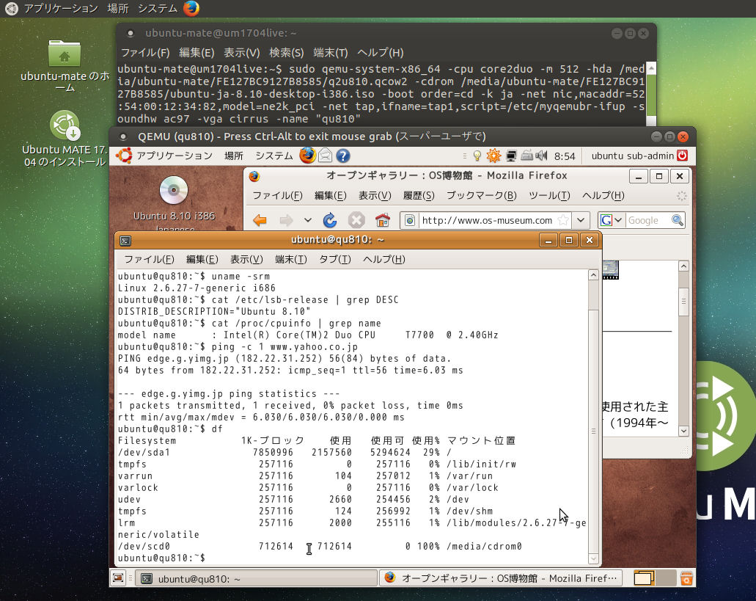
Task: Click the thumbnail image in Firefox page
Action: click(610, 270)
